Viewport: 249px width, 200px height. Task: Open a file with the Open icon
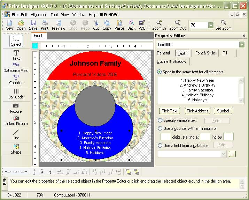click(x=21, y=25)
